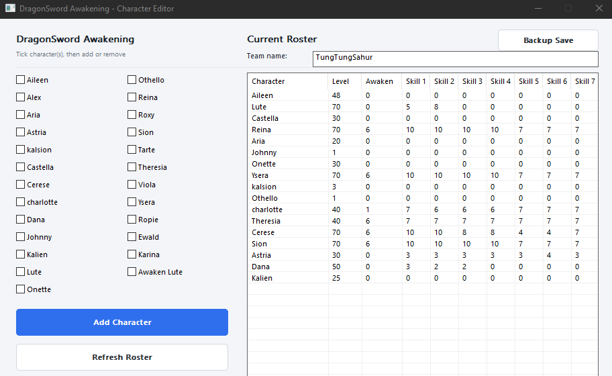Click the Skill 1 column header

coord(415,81)
